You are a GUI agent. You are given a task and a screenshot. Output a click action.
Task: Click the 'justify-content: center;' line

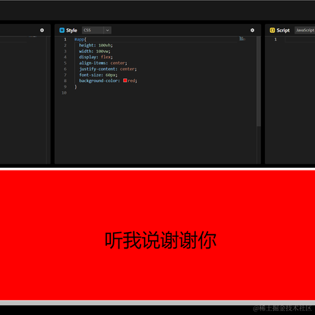click(x=108, y=69)
